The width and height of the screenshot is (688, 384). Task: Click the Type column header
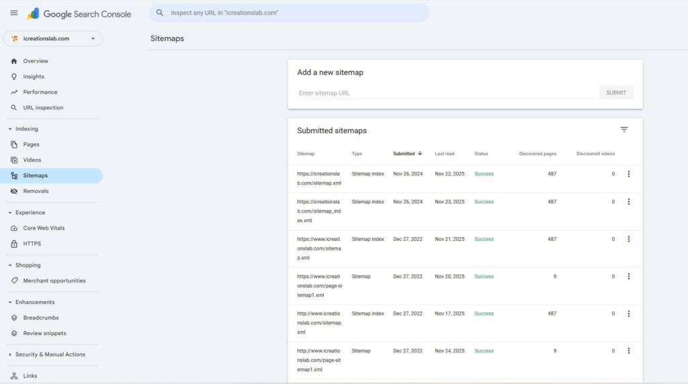pyautogui.click(x=357, y=154)
